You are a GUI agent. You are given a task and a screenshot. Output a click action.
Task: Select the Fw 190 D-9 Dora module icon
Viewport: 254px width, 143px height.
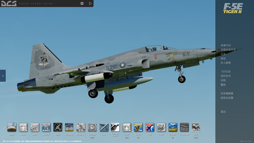(x=184, y=127)
